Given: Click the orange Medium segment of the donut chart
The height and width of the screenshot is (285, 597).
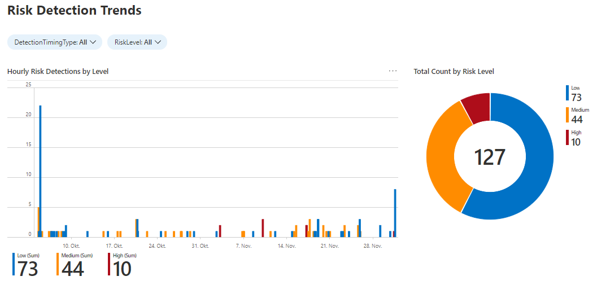Looking at the screenshot, I should [x=442, y=156].
